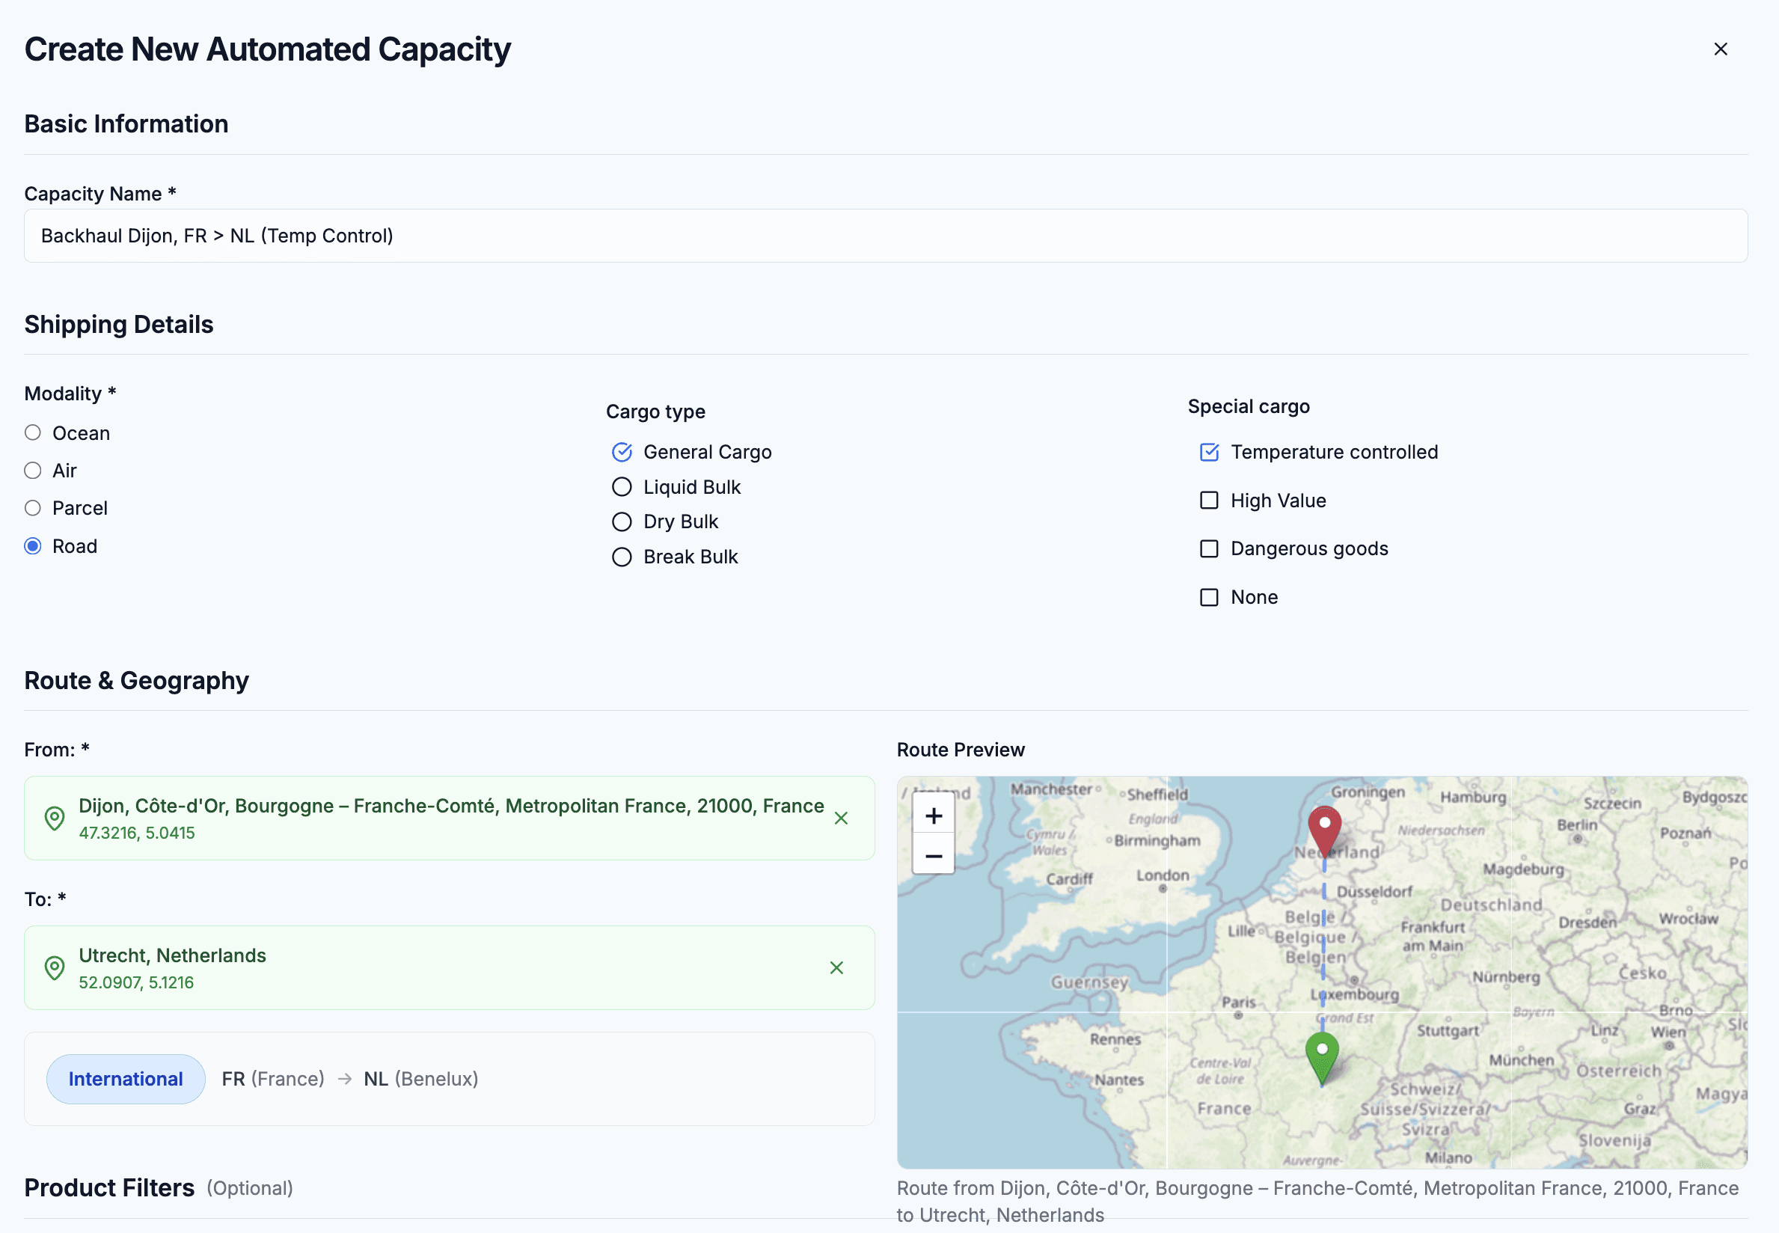The image size is (1779, 1233).
Task: Zoom out on the route preview map
Action: tap(933, 856)
